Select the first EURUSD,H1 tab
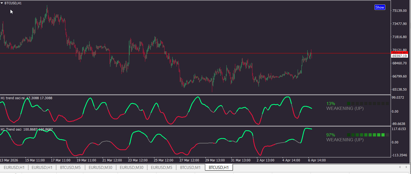Viewport: 411px width, 174px height. coord(14,168)
